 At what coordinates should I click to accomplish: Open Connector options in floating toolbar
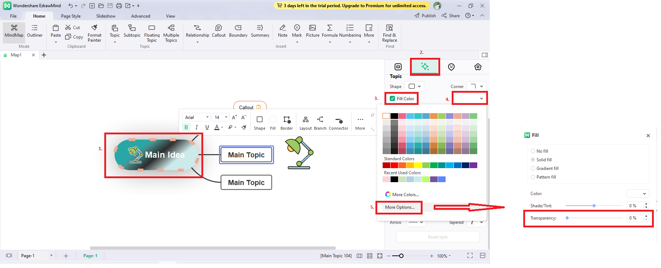(338, 123)
